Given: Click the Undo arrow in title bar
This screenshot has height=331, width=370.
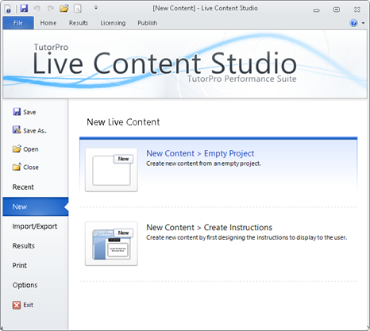Looking at the screenshot, I should [x=37, y=9].
